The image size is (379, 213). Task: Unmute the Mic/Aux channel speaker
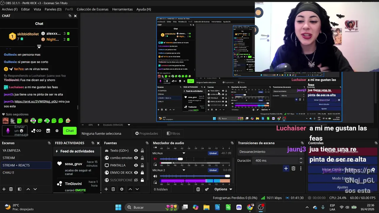(x=155, y=159)
